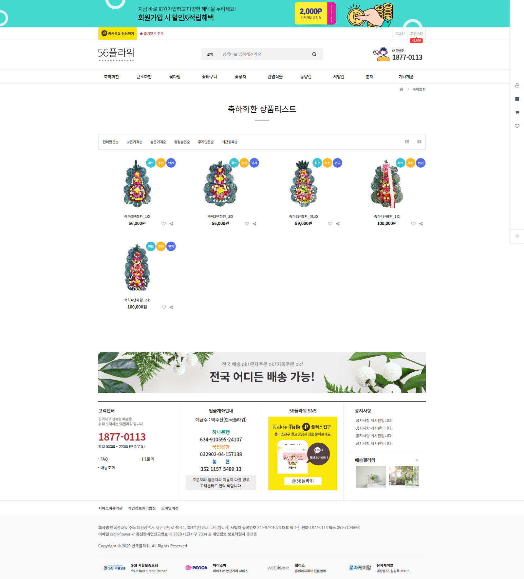Click the yellow KakaoTalk 플러스친구 banner
524x579 pixels.
303,453
